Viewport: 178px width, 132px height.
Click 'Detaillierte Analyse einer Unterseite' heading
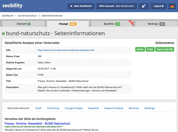(32, 43)
